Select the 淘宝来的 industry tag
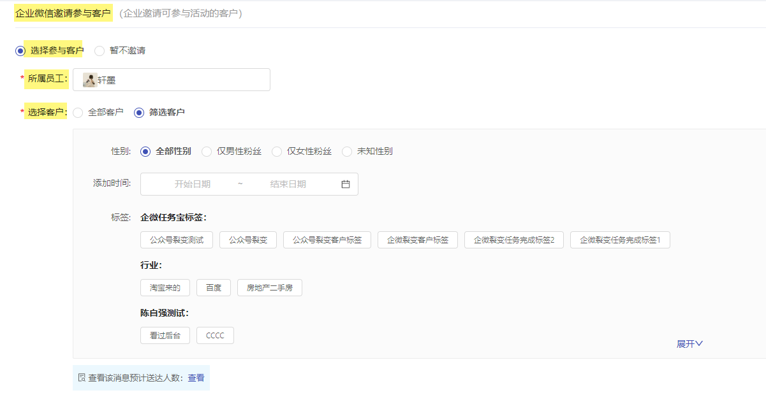766x409 pixels. click(x=165, y=288)
